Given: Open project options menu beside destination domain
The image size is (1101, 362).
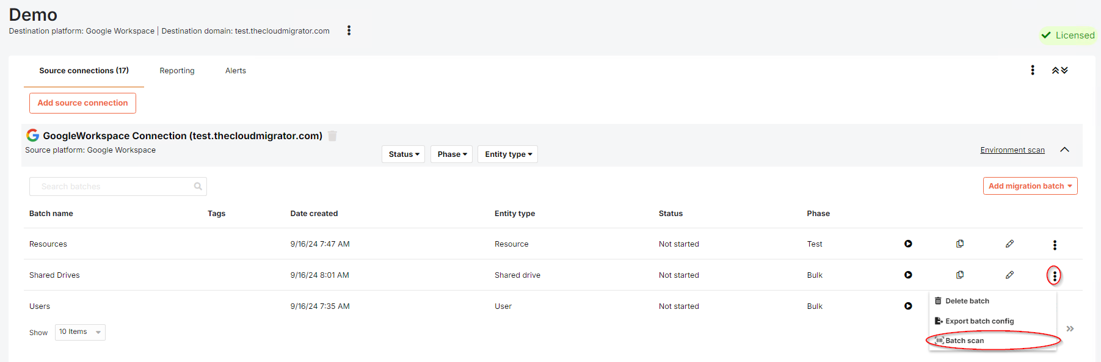Looking at the screenshot, I should (x=349, y=31).
